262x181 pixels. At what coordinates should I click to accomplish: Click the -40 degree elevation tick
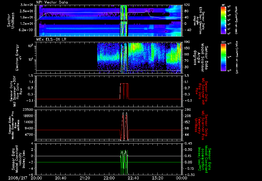(187, 30)
